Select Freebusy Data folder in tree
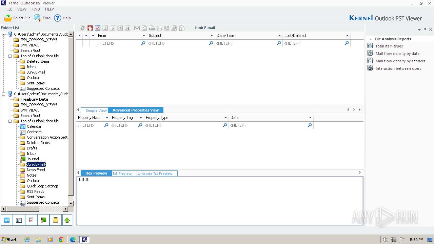Image resolution: width=434 pixels, height=244 pixels. click(34, 99)
